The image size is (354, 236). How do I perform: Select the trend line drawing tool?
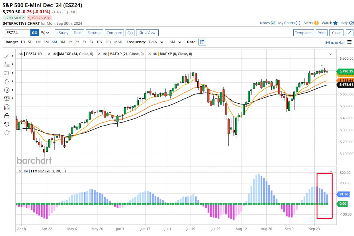coord(7,56)
